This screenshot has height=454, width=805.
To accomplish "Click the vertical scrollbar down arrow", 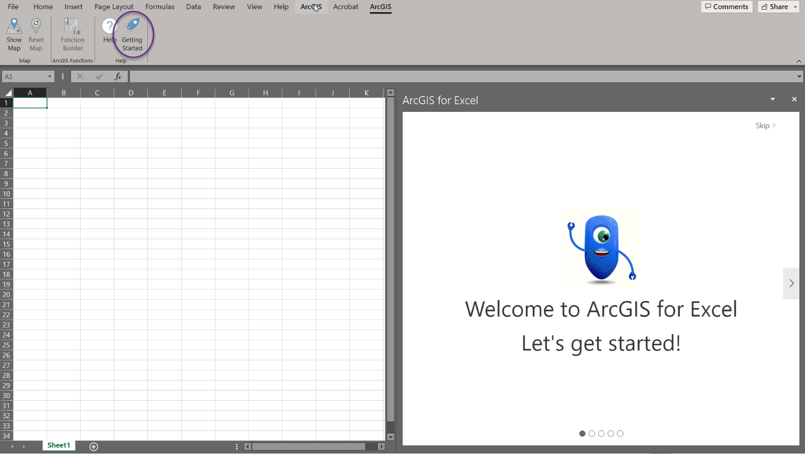I will (x=390, y=437).
